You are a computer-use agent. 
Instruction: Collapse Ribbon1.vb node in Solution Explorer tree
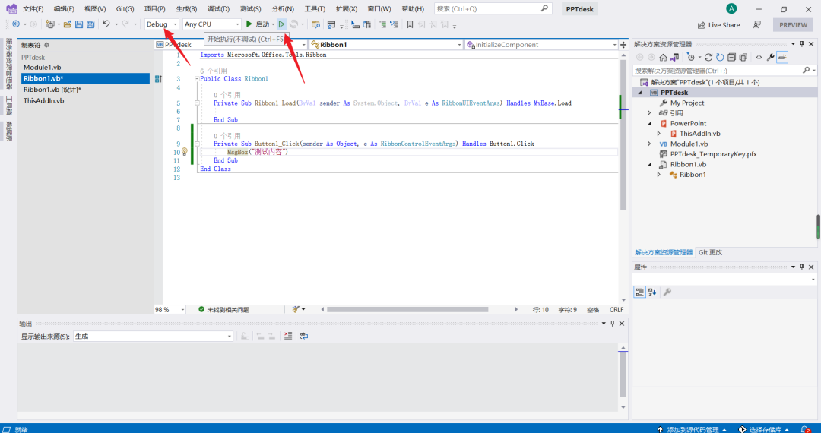[649, 164]
